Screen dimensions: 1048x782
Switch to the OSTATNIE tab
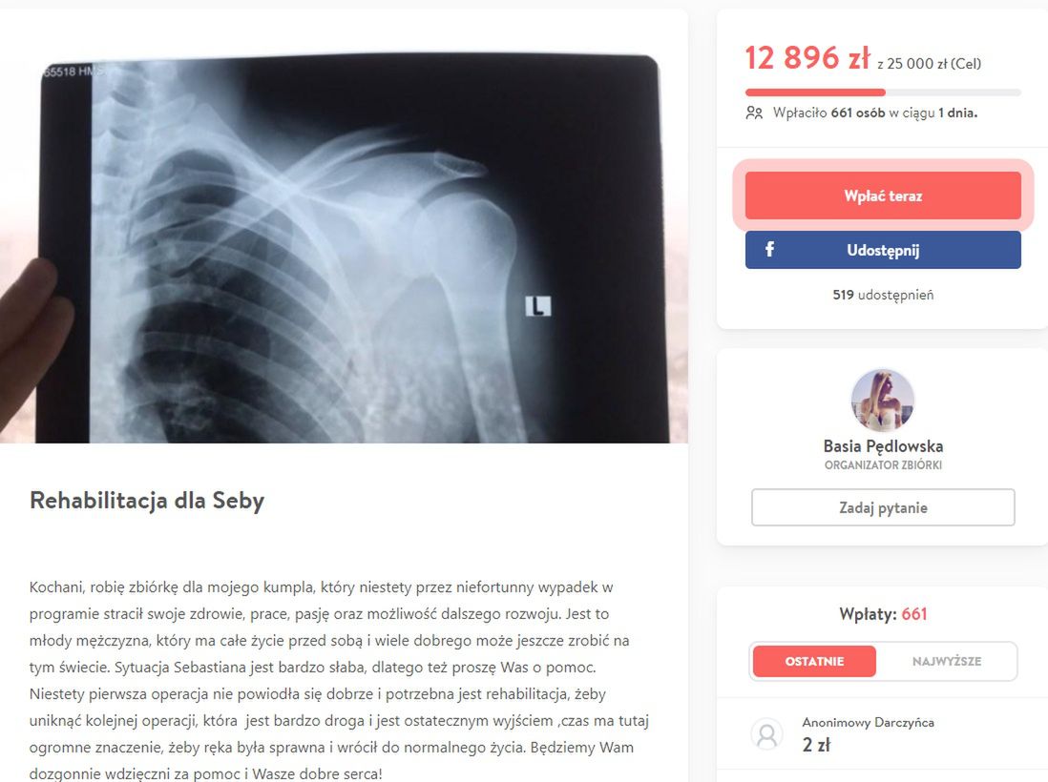coord(814,661)
